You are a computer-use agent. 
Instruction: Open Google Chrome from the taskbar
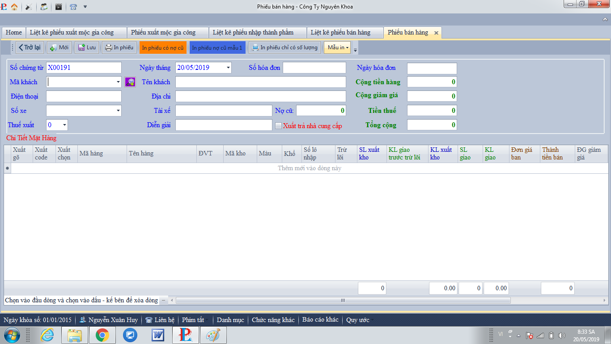[102, 335]
